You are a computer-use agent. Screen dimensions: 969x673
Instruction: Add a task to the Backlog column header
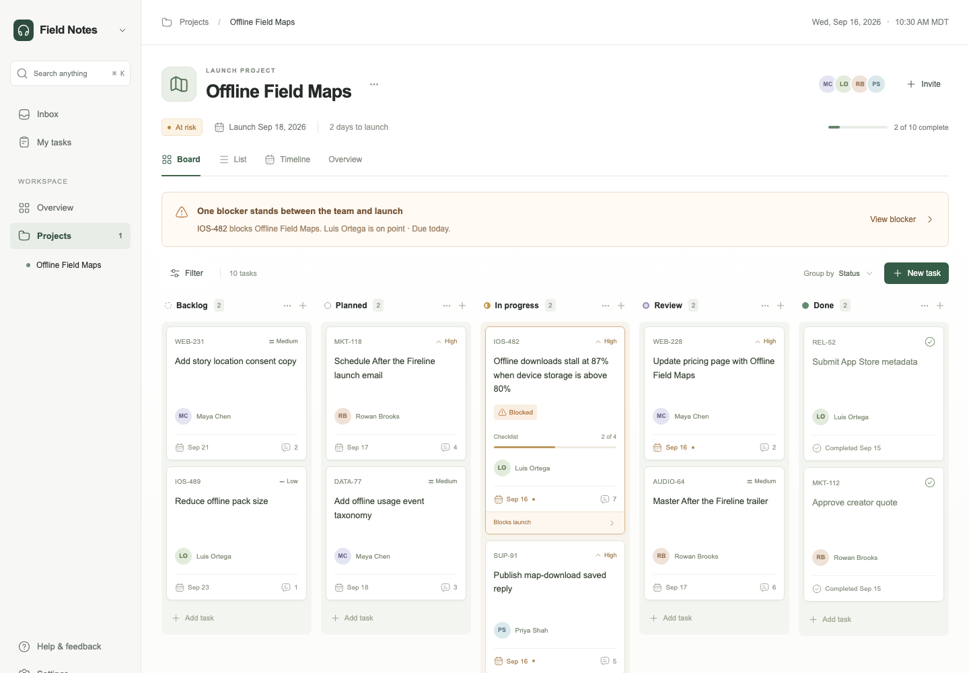pyautogui.click(x=303, y=306)
